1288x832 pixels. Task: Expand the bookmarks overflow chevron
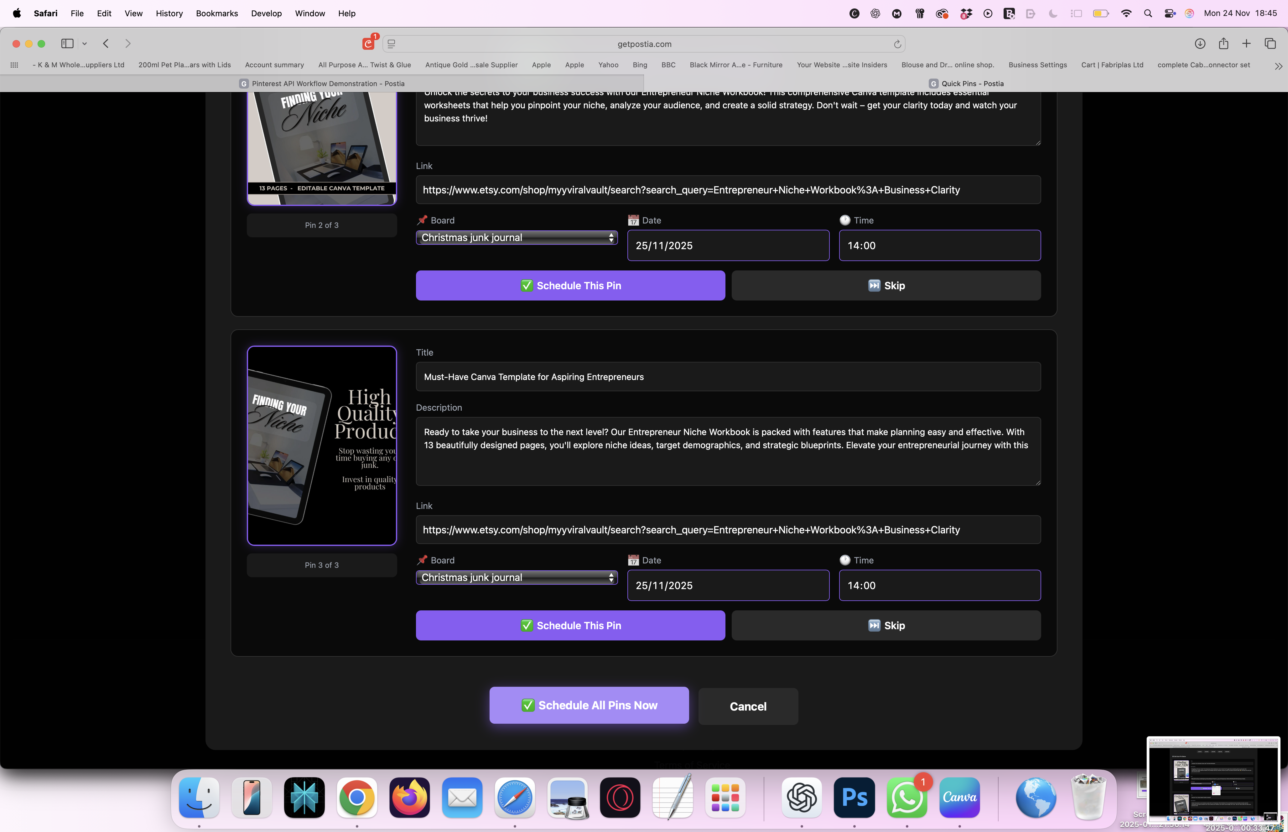(x=1278, y=66)
